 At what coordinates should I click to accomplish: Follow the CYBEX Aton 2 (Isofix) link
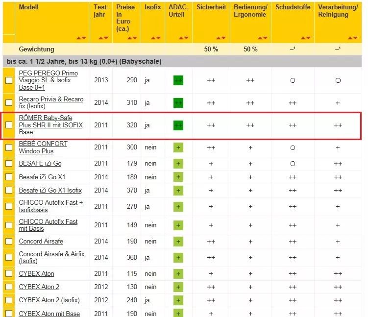49,300
